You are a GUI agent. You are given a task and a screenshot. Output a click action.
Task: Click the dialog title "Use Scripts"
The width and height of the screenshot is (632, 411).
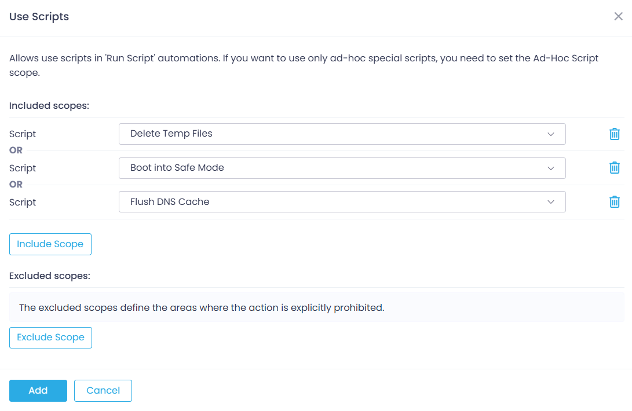pyautogui.click(x=39, y=17)
